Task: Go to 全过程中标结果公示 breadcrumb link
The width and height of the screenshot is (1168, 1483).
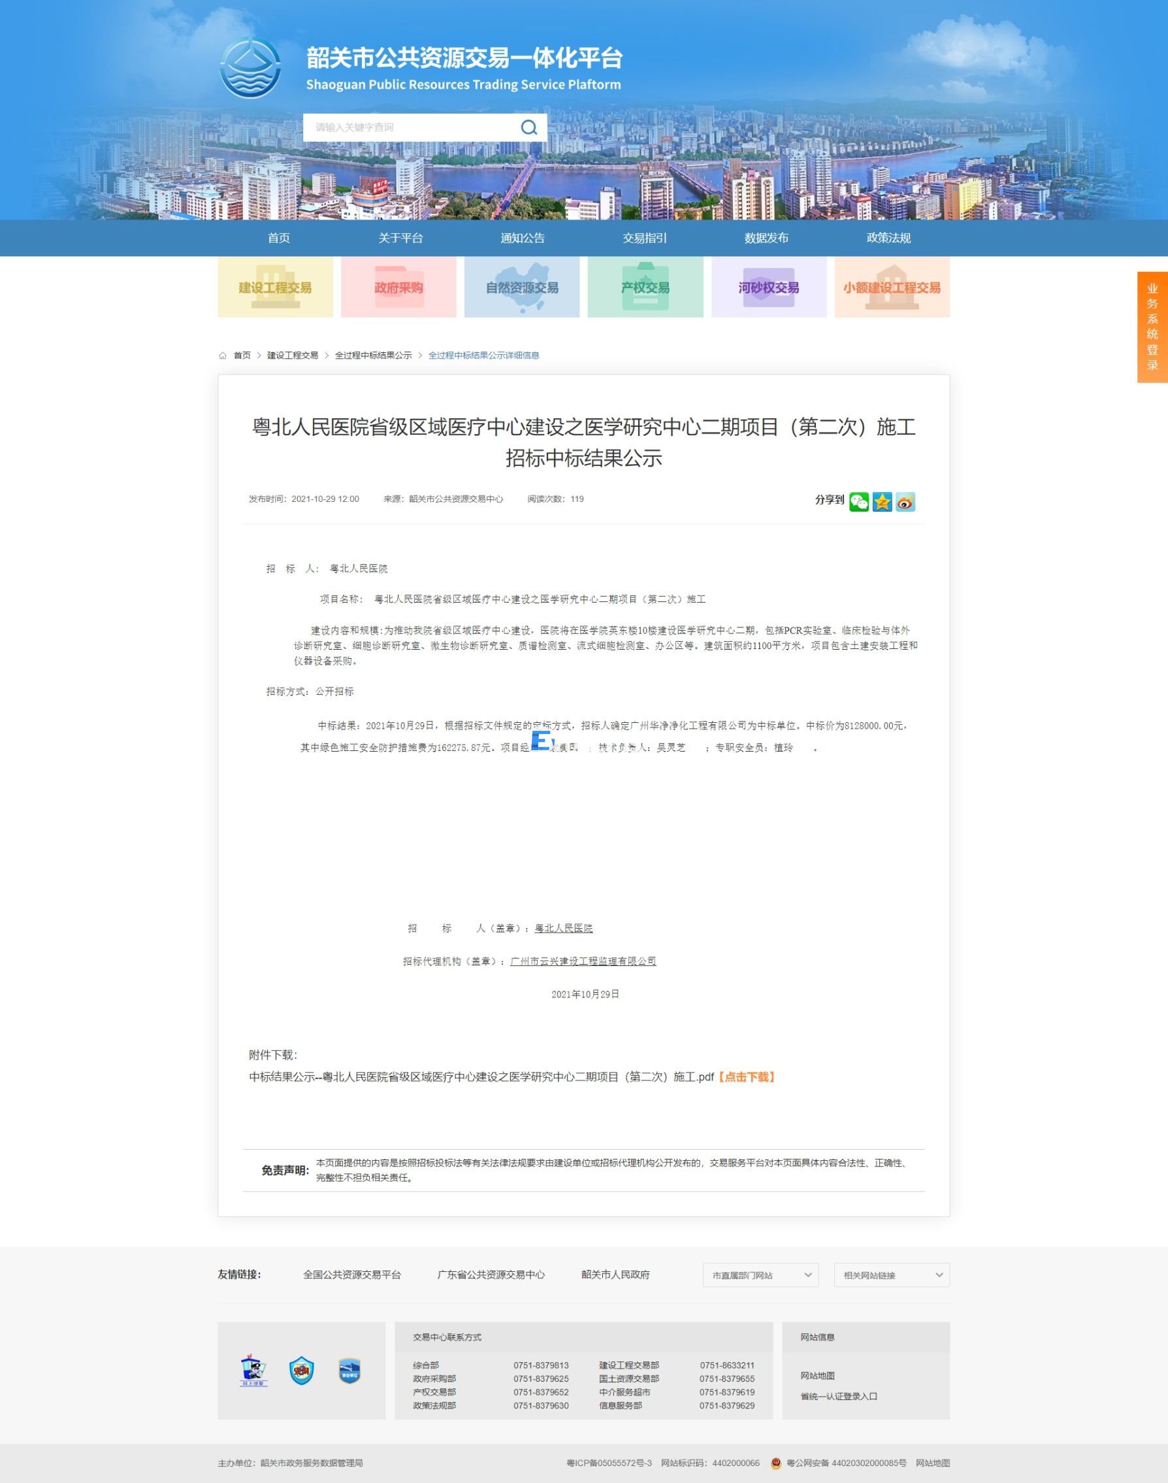Action: [x=374, y=356]
